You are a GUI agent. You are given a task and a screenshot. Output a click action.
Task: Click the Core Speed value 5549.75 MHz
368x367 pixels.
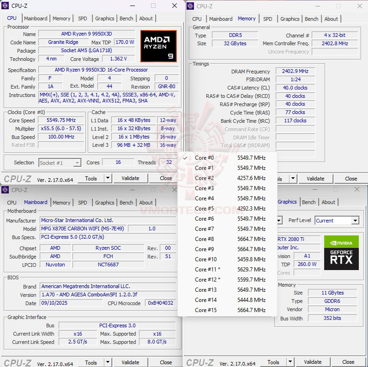(x=61, y=120)
